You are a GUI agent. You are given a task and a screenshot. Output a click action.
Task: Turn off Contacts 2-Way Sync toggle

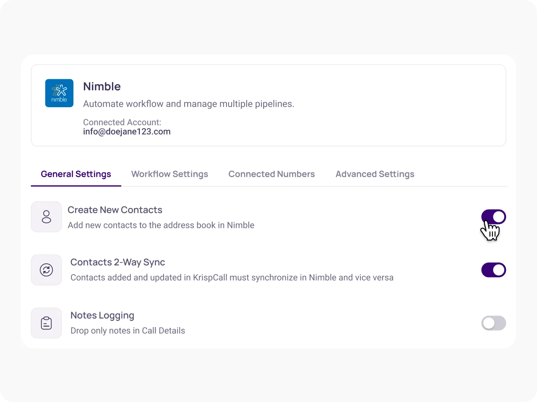tap(494, 270)
